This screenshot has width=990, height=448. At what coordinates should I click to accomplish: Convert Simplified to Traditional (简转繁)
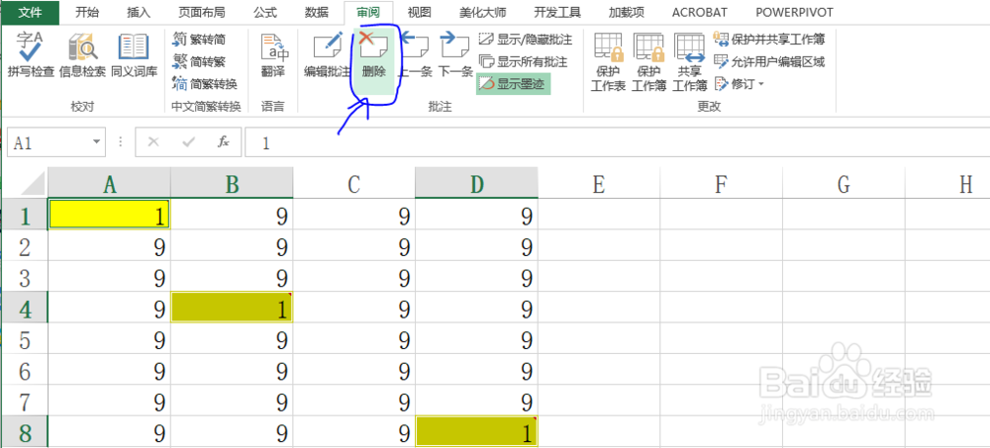click(199, 62)
